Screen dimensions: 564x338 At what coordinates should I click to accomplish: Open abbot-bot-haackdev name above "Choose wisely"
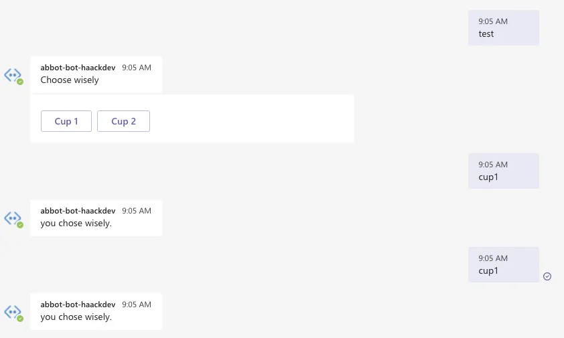(78, 68)
